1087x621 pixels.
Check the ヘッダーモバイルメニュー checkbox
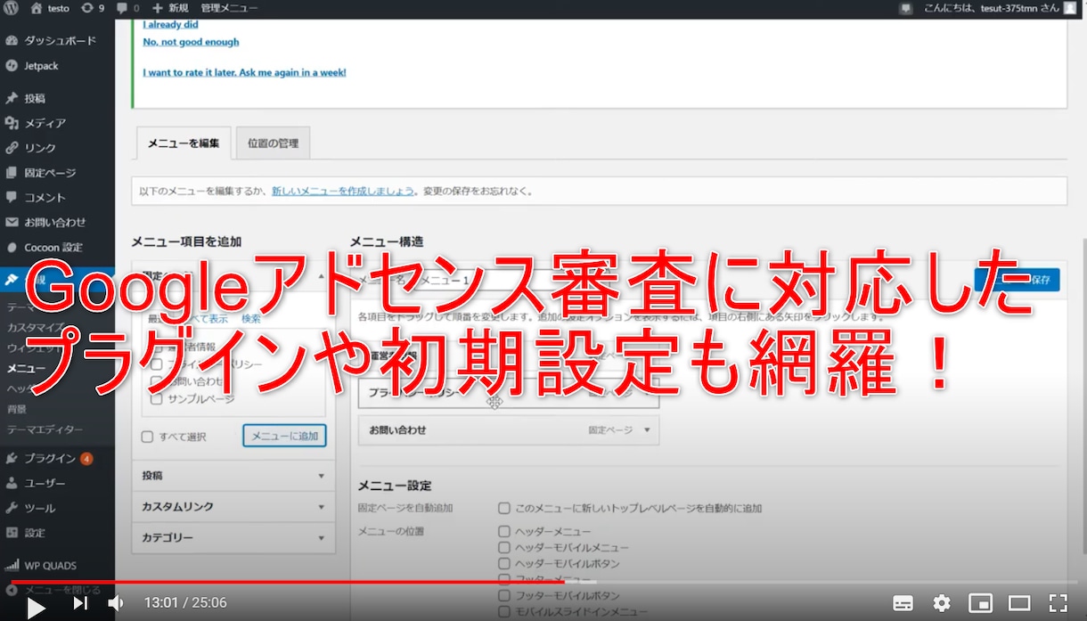point(504,548)
